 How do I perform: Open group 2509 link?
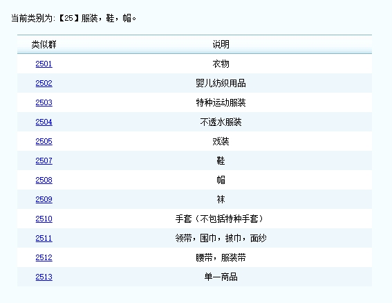point(44,199)
